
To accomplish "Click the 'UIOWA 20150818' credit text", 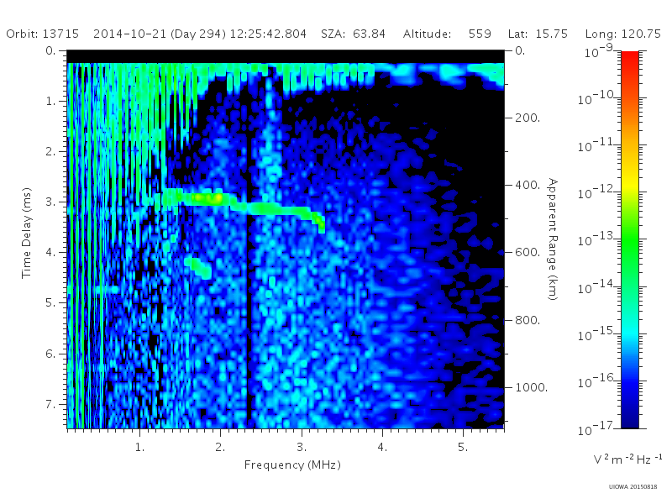I will coord(633,487).
